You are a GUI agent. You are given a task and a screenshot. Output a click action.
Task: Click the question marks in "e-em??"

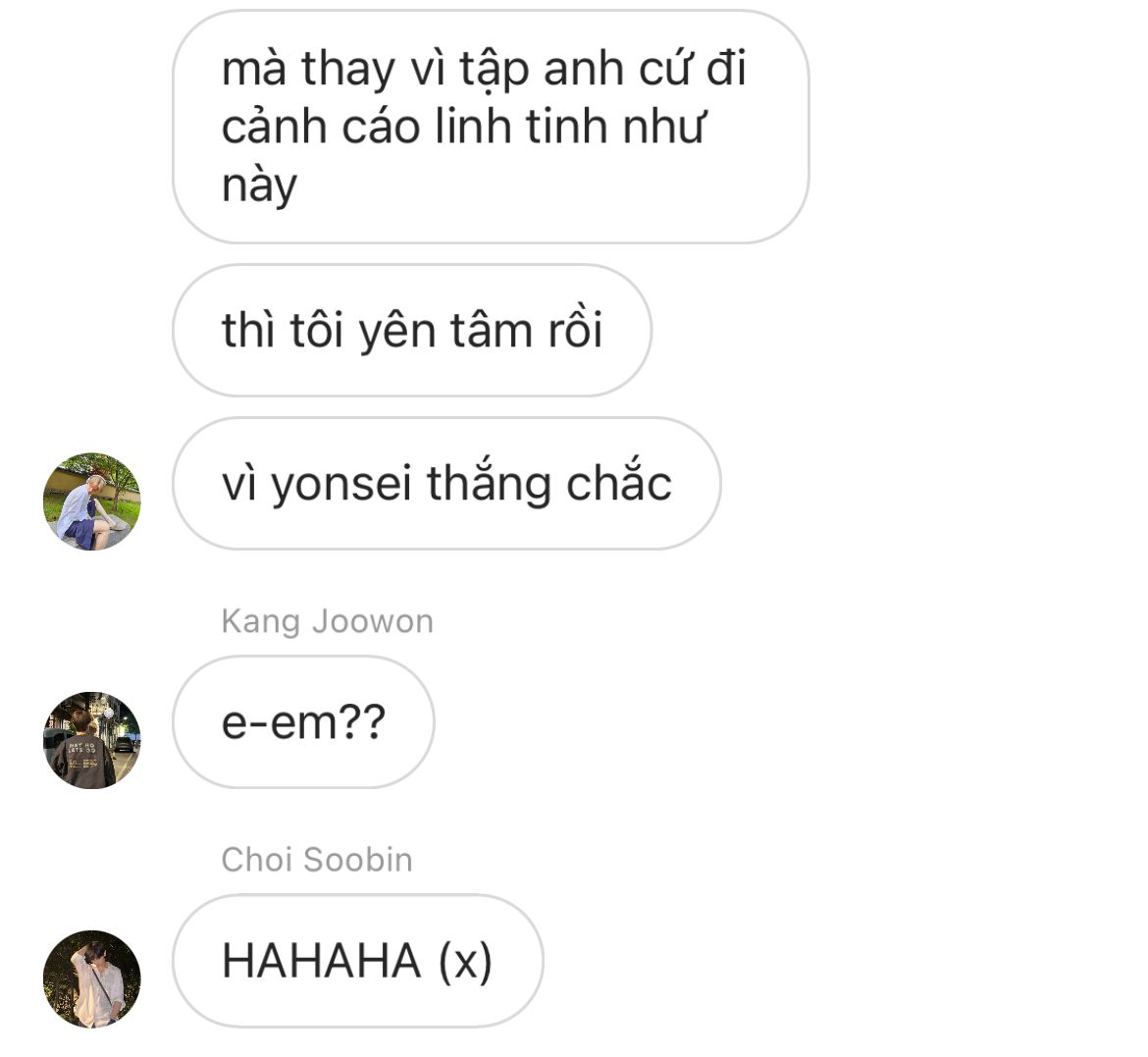point(362,722)
